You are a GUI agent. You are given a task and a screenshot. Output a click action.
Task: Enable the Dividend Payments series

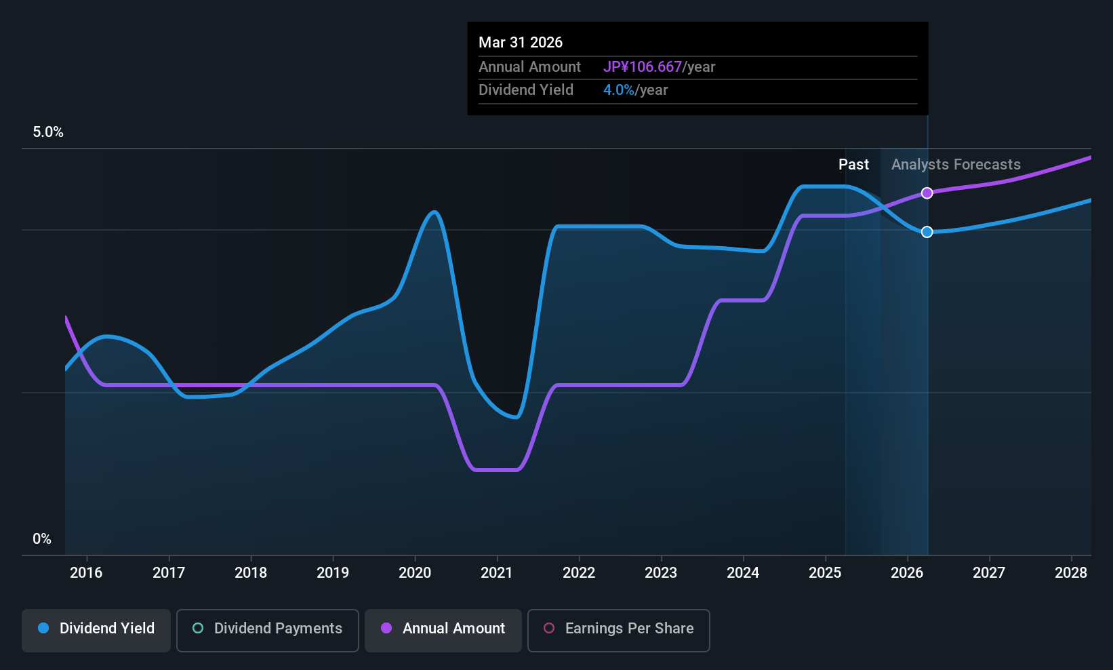point(268,630)
